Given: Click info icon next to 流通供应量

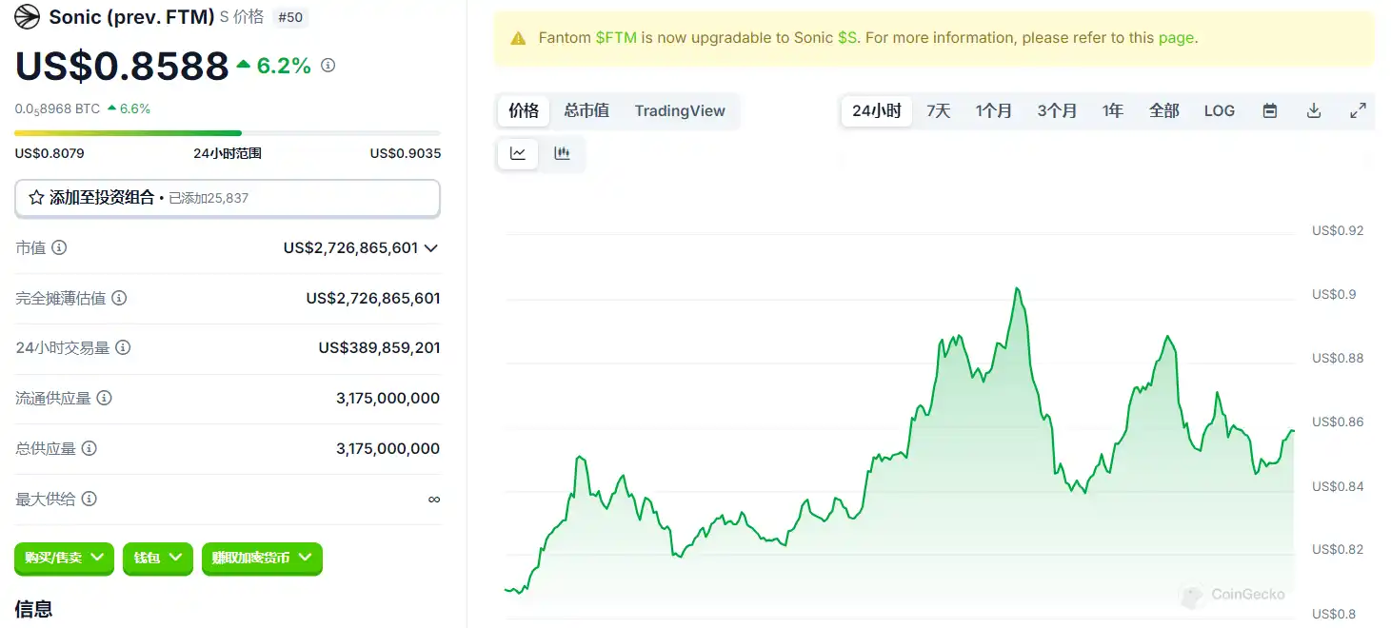Looking at the screenshot, I should pos(105,398).
